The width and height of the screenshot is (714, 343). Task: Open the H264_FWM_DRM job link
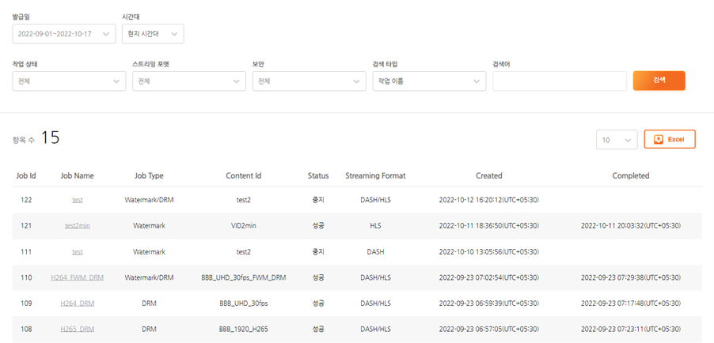[78, 278]
